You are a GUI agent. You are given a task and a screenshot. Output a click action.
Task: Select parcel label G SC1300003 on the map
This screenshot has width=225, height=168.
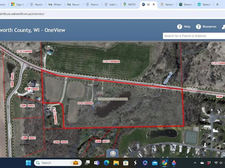click(85, 103)
